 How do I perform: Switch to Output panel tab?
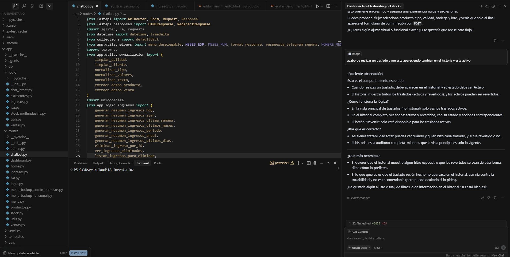click(98, 163)
